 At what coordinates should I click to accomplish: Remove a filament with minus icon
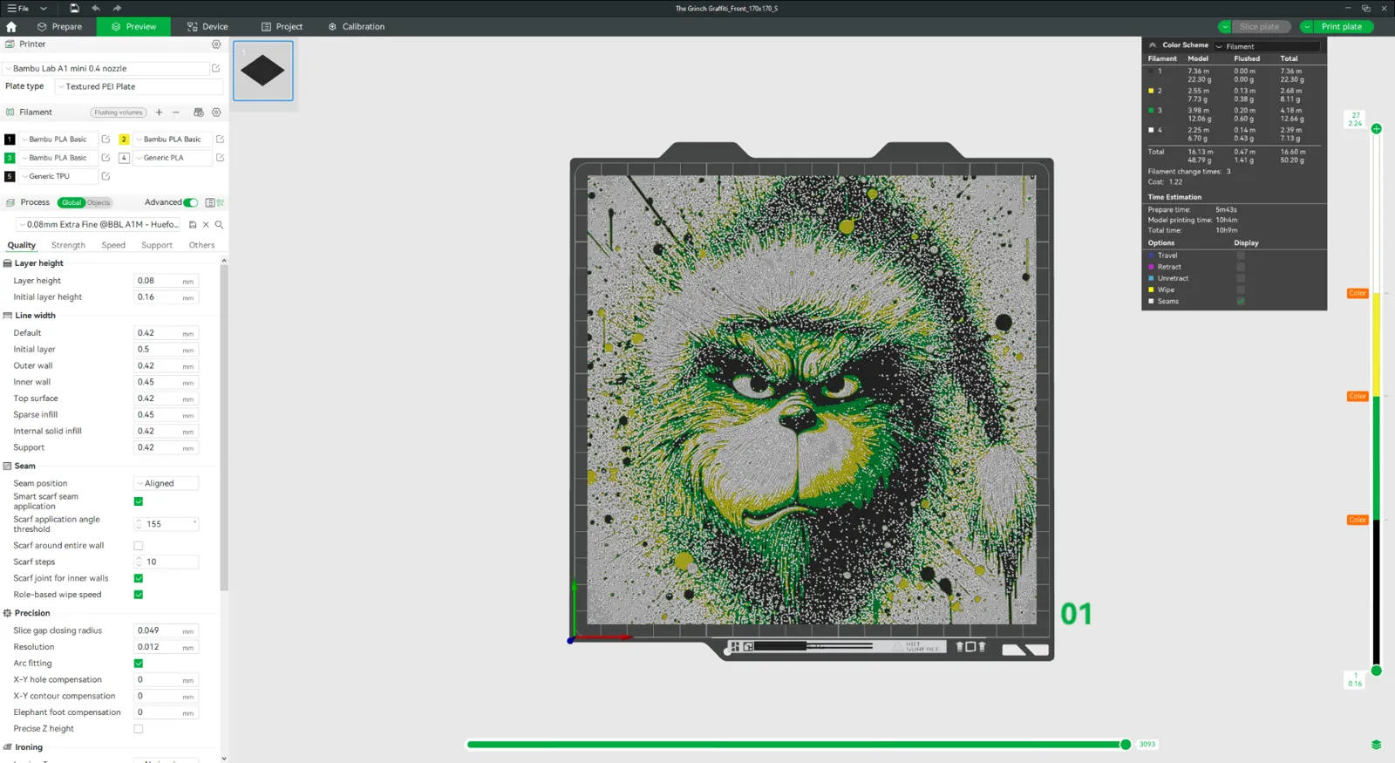click(176, 112)
